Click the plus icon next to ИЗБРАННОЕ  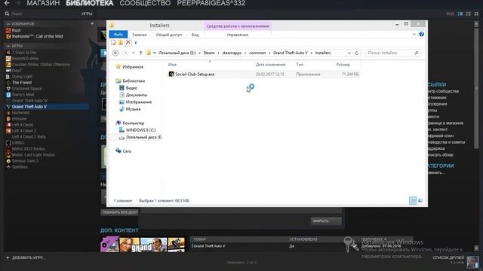tap(92, 23)
